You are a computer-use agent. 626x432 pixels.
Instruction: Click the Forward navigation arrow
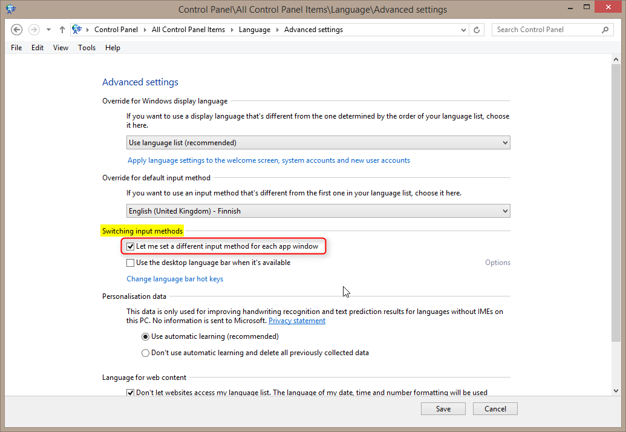[34, 29]
